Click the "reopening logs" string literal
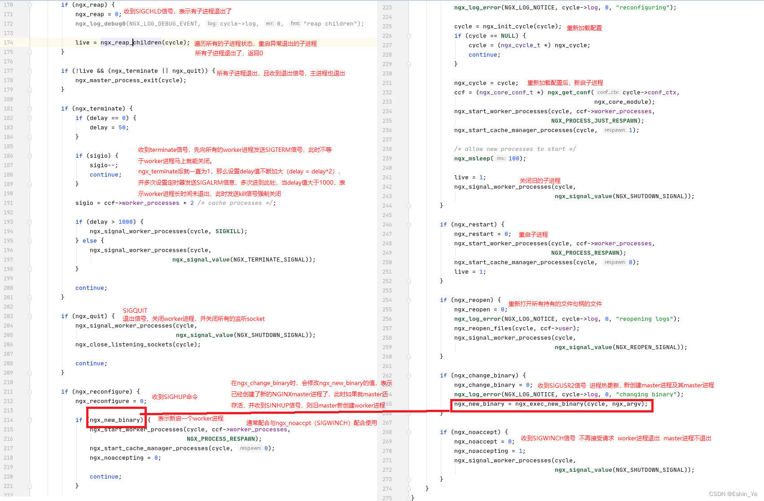 point(644,319)
